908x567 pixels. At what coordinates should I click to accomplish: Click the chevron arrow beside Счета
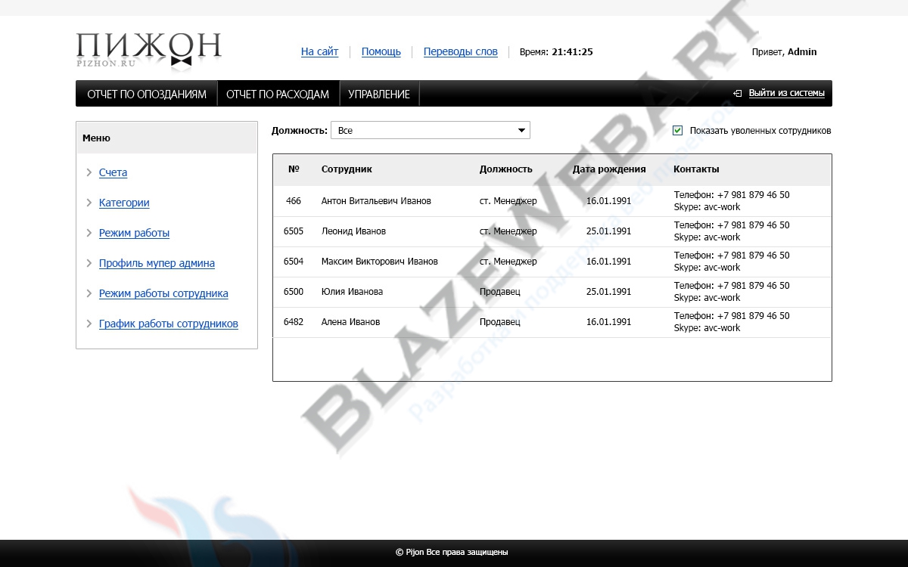point(89,173)
